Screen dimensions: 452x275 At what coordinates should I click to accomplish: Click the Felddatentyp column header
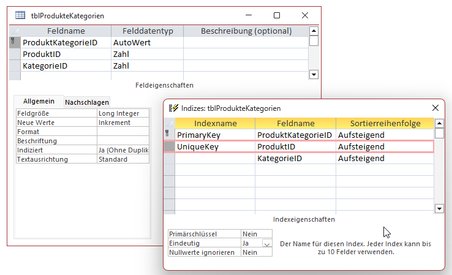(x=148, y=31)
